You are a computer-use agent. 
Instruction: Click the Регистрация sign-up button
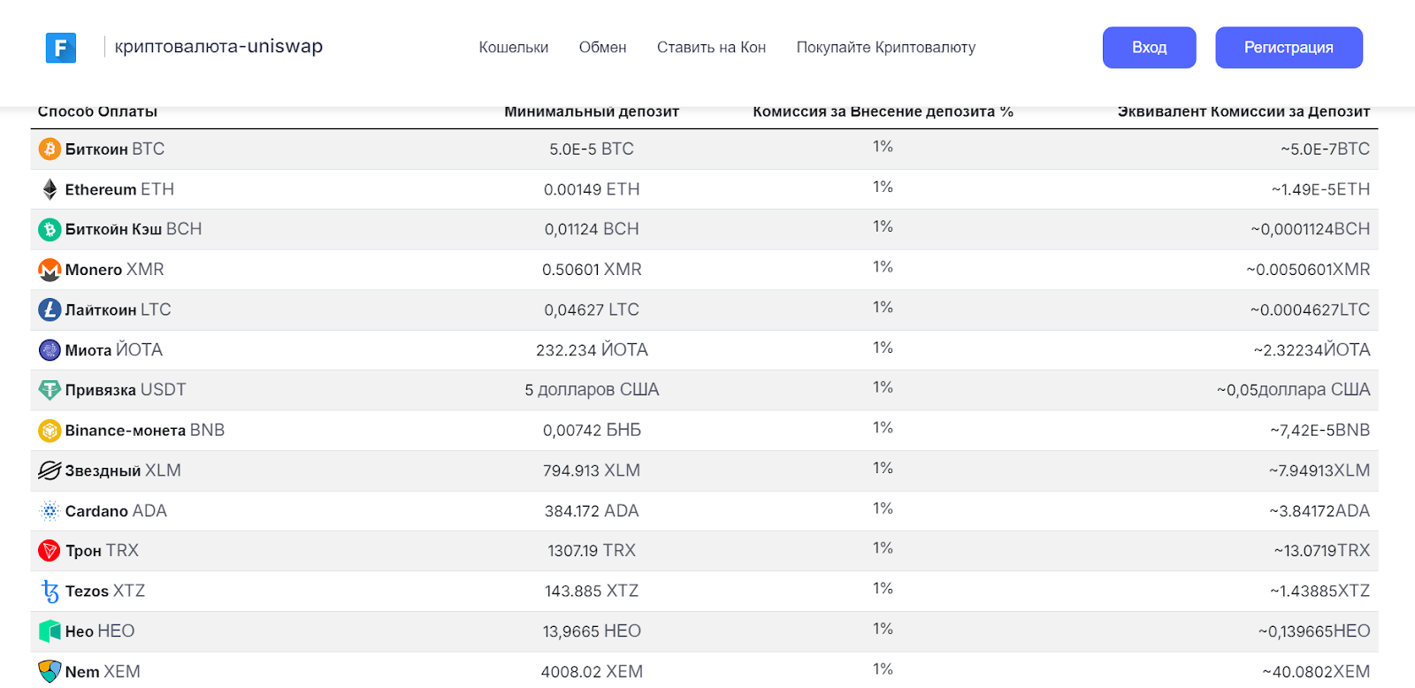click(x=1289, y=48)
